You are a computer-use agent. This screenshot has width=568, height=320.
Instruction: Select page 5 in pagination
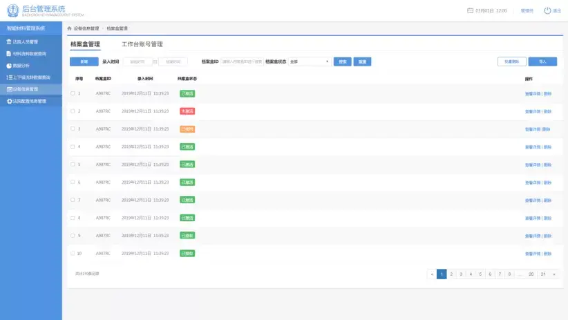click(x=480, y=274)
